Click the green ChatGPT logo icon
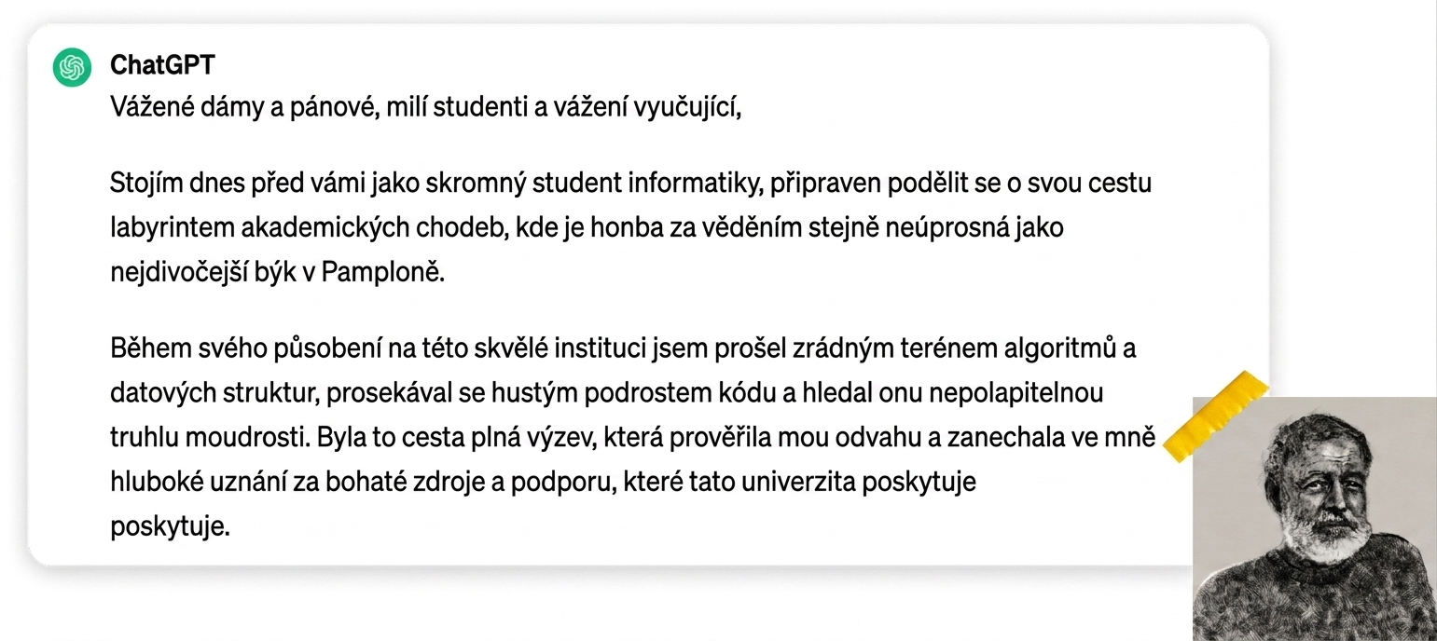The height and width of the screenshot is (641, 1437). pyautogui.click(x=72, y=68)
